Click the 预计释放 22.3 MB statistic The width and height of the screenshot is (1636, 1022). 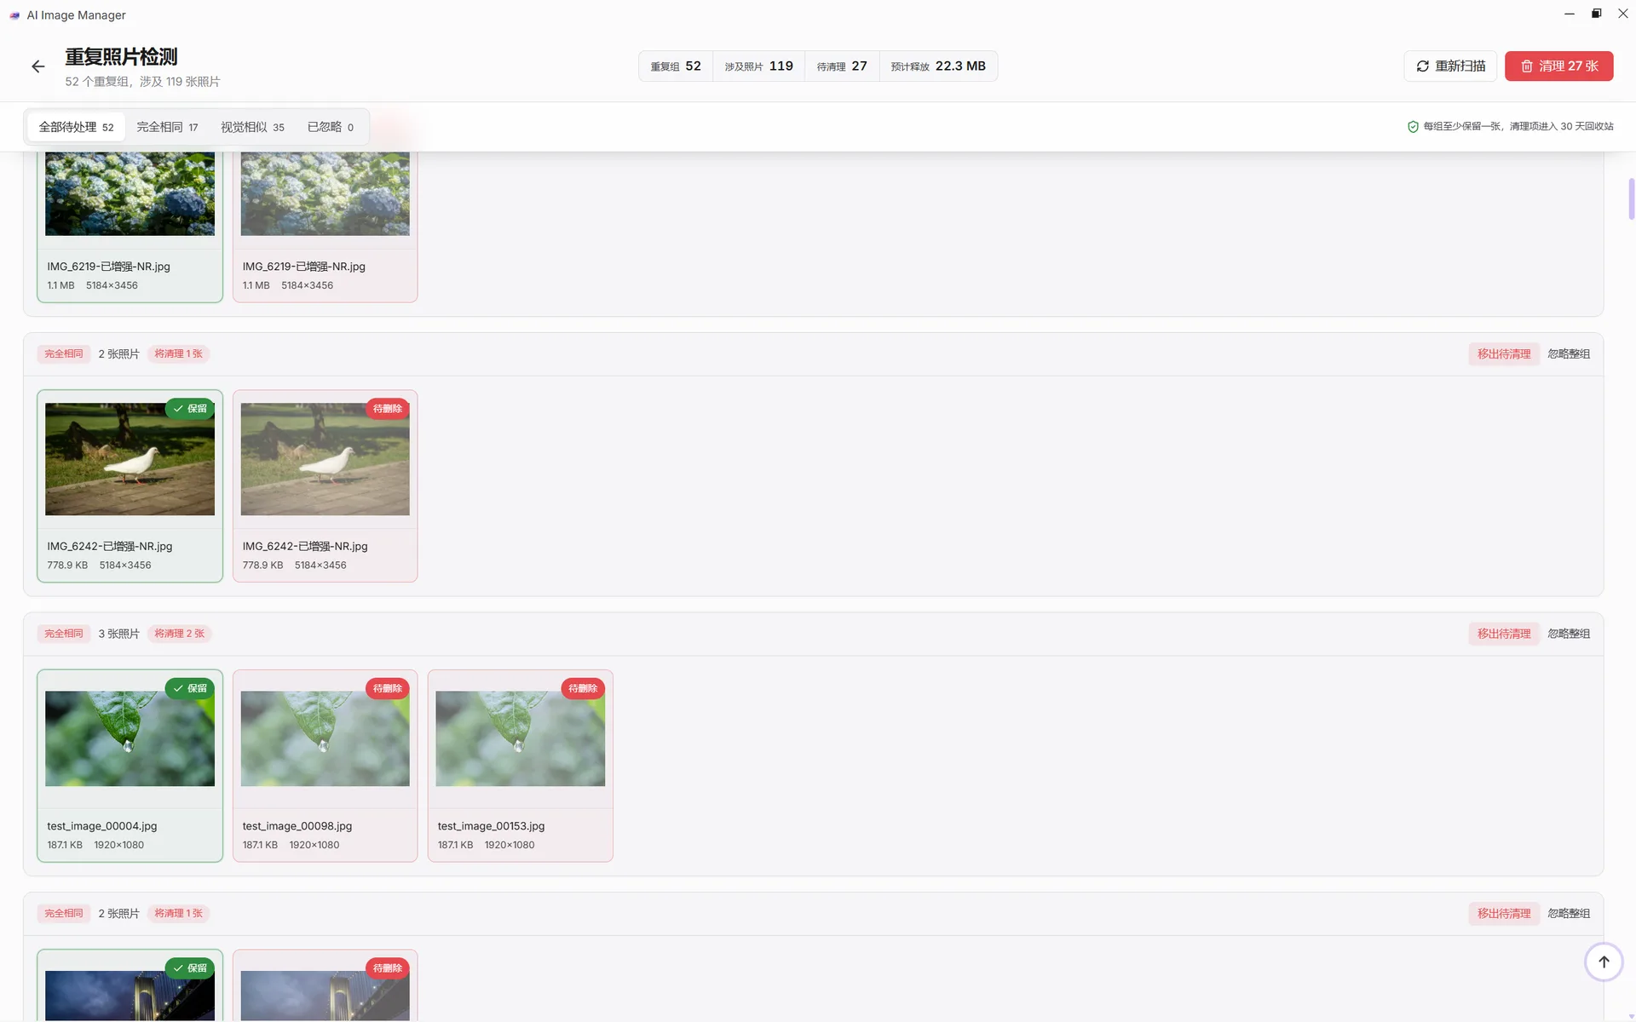(x=938, y=66)
